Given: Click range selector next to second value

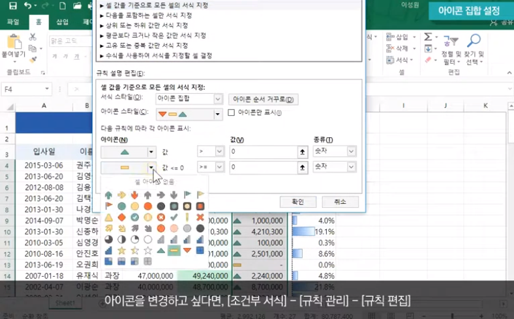Looking at the screenshot, I should [x=303, y=167].
